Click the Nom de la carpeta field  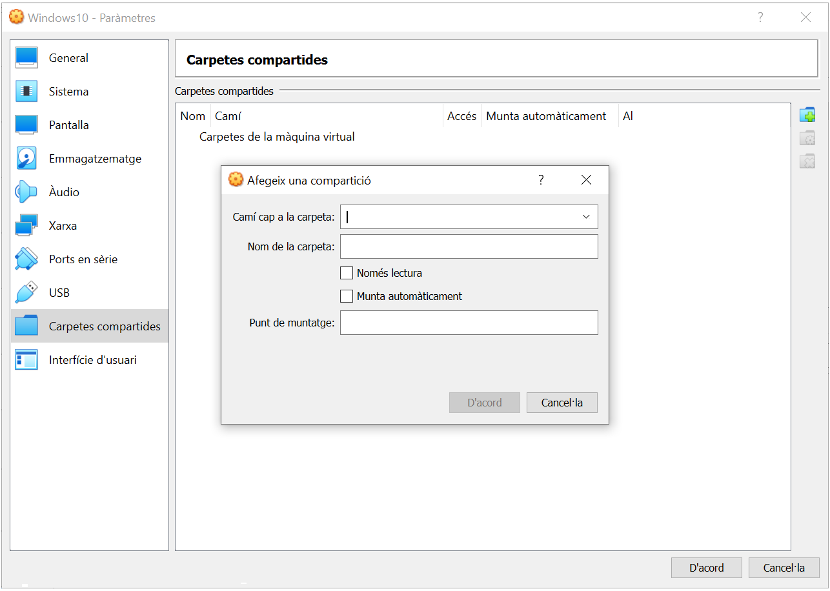(469, 246)
